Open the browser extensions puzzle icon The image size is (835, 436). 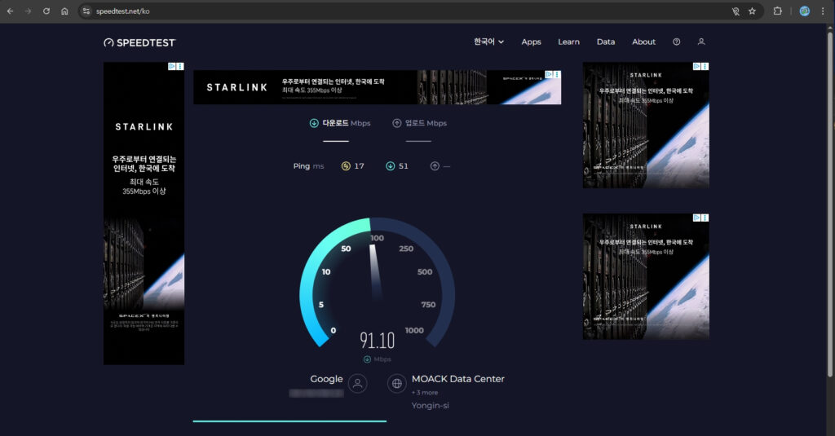777,11
